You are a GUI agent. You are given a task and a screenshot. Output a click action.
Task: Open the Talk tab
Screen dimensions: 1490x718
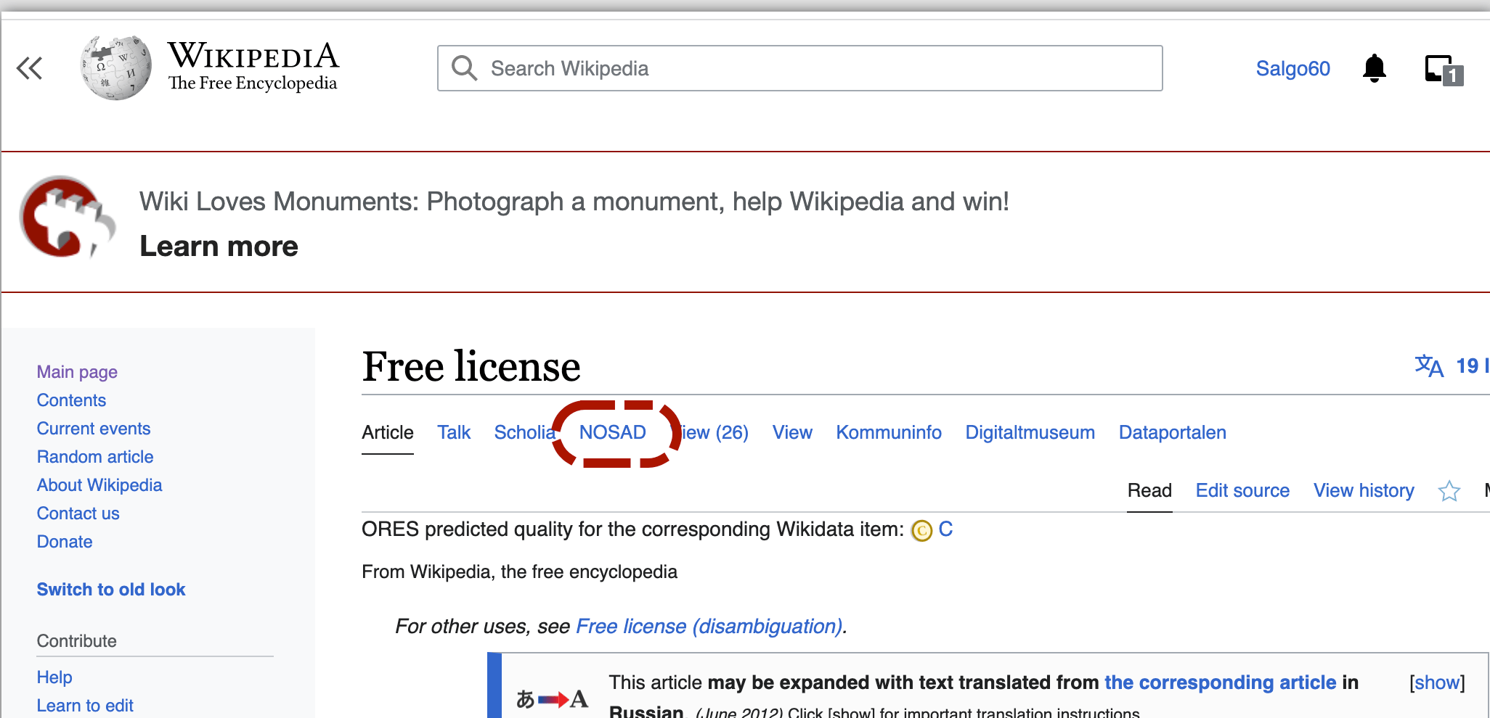tap(454, 433)
